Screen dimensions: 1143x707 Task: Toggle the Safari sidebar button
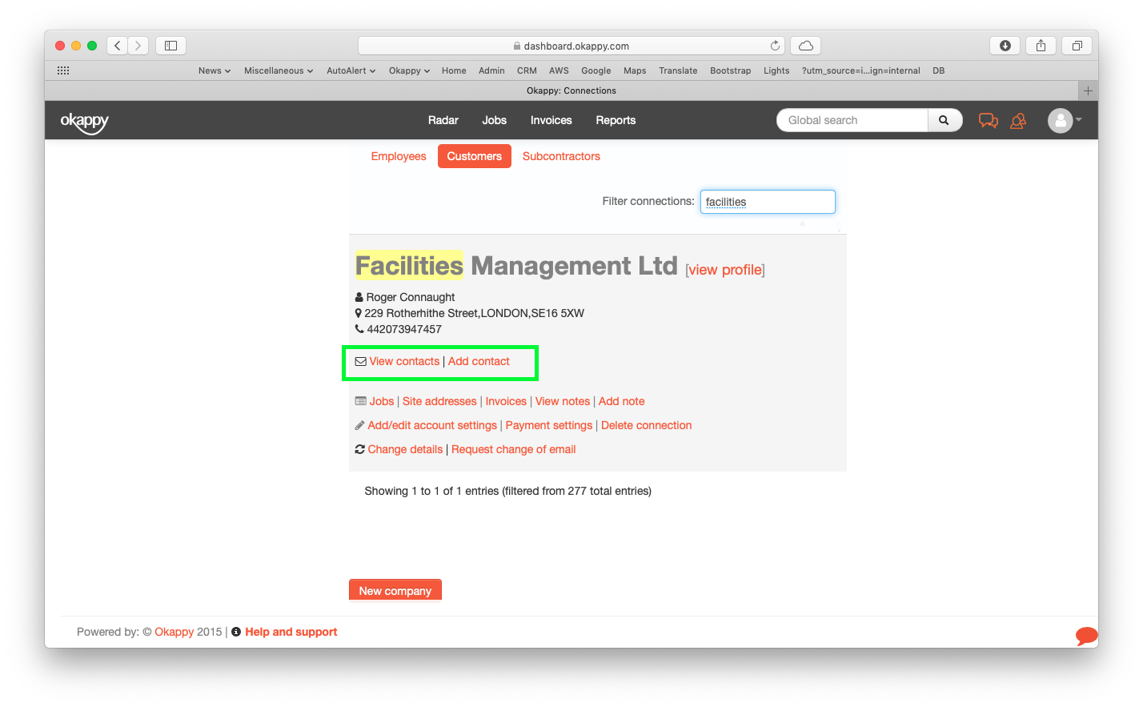click(x=170, y=46)
